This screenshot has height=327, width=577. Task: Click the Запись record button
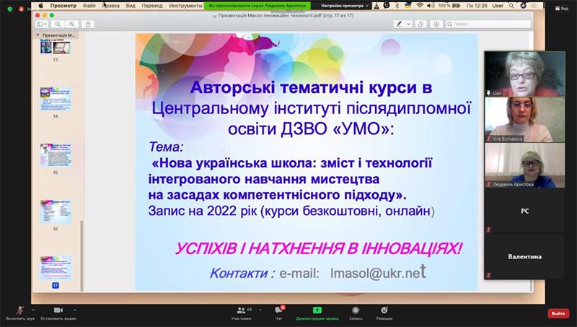coord(356,313)
